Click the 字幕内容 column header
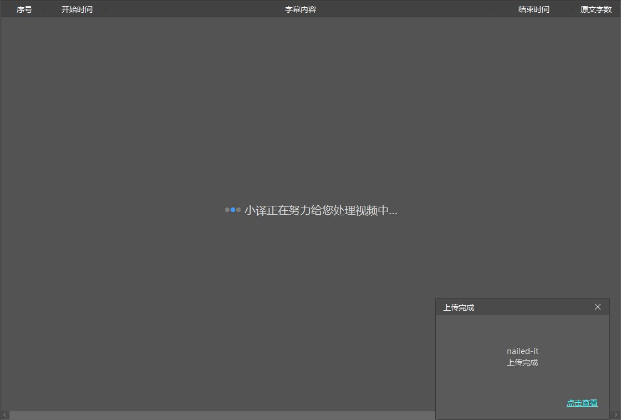 300,9
